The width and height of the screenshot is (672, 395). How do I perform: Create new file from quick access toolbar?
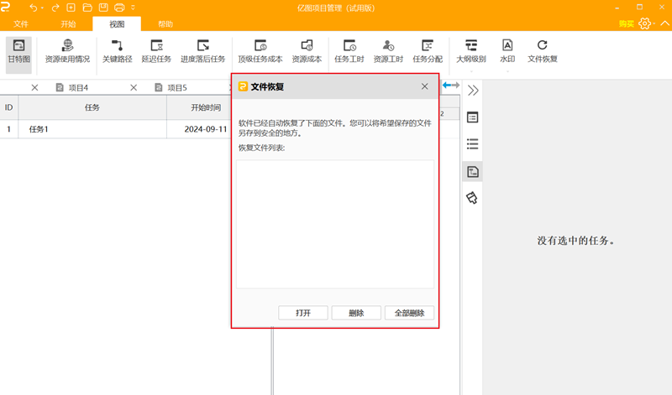(71, 8)
